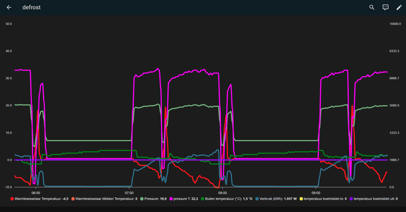Click the 30.0 left axis label
The width and height of the screenshot is (406, 212).
9,78
